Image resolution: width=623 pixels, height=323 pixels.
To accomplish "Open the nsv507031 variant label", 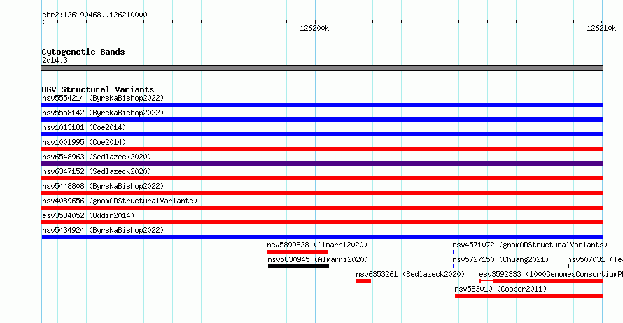I will pos(595,259).
